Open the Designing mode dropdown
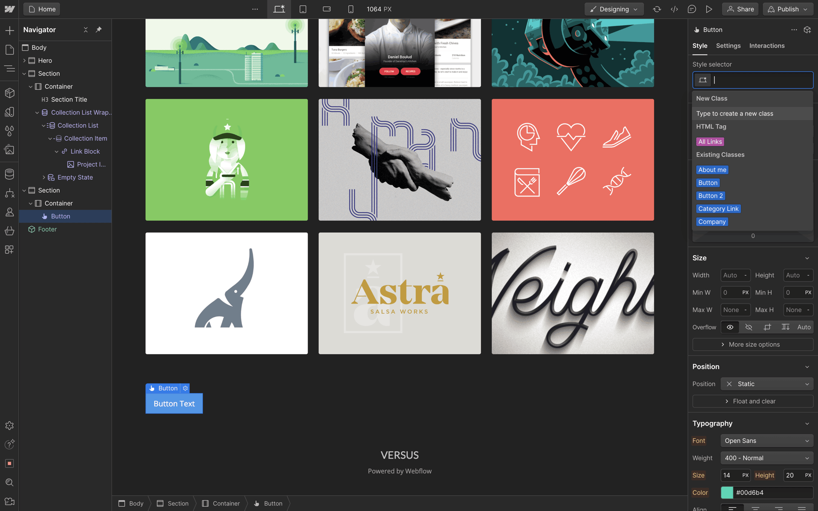This screenshot has height=511, width=818. pyautogui.click(x=614, y=9)
